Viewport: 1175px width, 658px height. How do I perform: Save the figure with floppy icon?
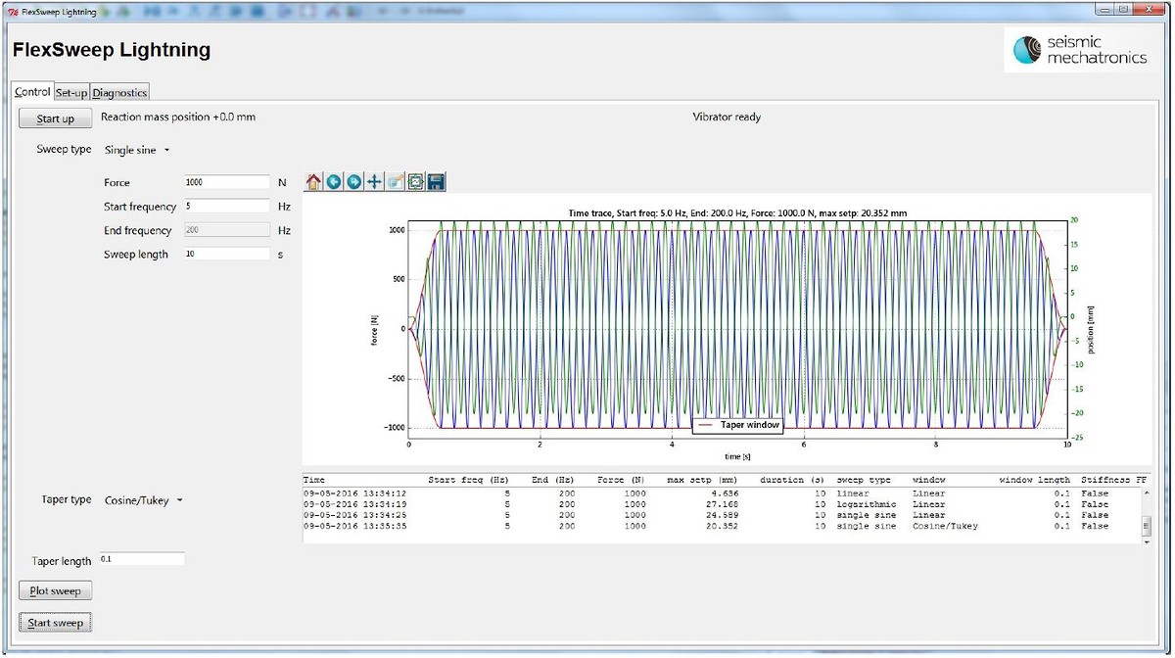pos(436,182)
